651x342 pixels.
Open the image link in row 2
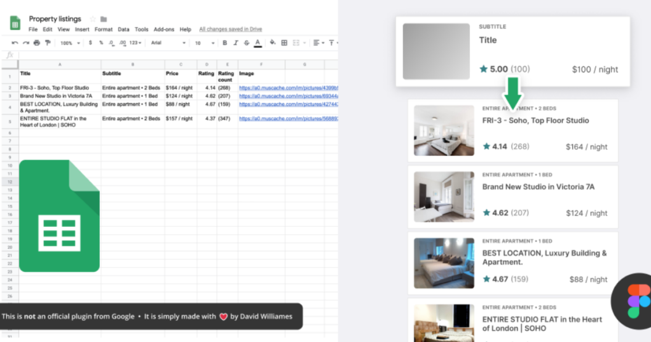coord(289,88)
